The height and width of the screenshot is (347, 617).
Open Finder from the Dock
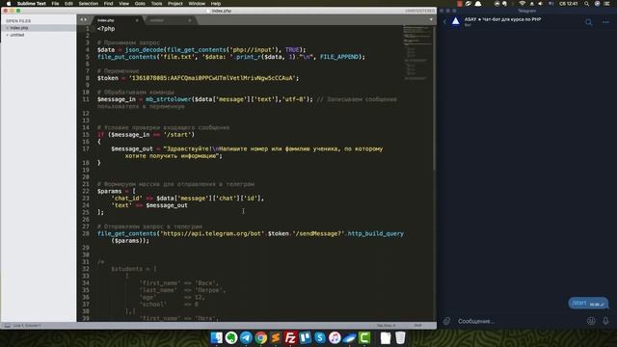[x=216, y=337]
